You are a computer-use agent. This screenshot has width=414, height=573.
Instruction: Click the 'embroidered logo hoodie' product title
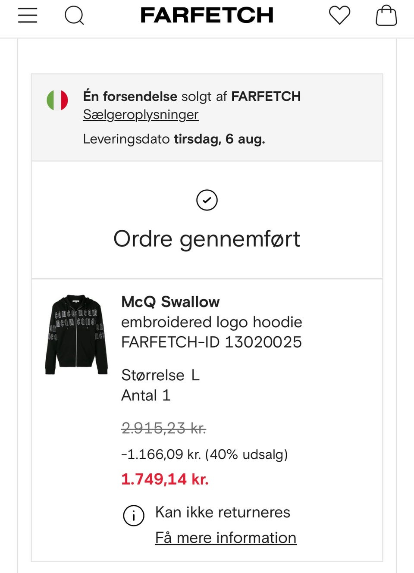click(x=211, y=322)
